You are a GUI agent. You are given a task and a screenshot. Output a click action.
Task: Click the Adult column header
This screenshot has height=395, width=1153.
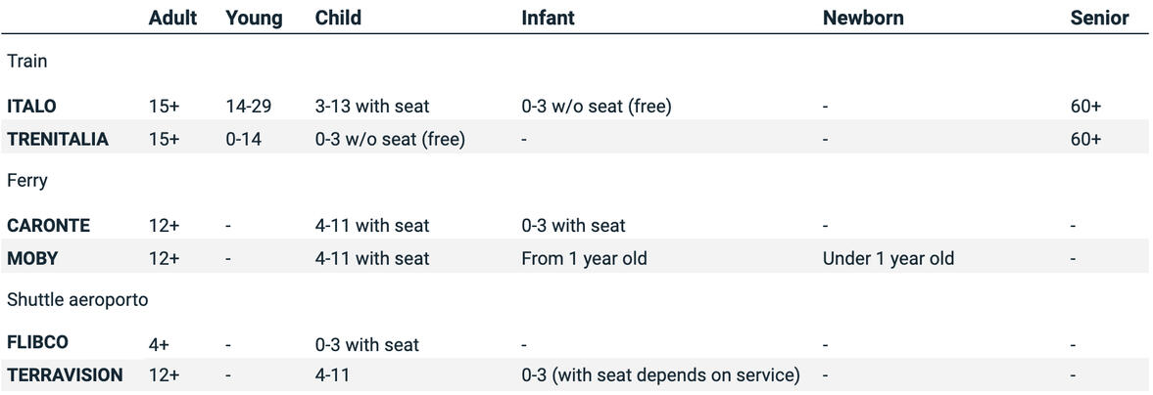172,18
